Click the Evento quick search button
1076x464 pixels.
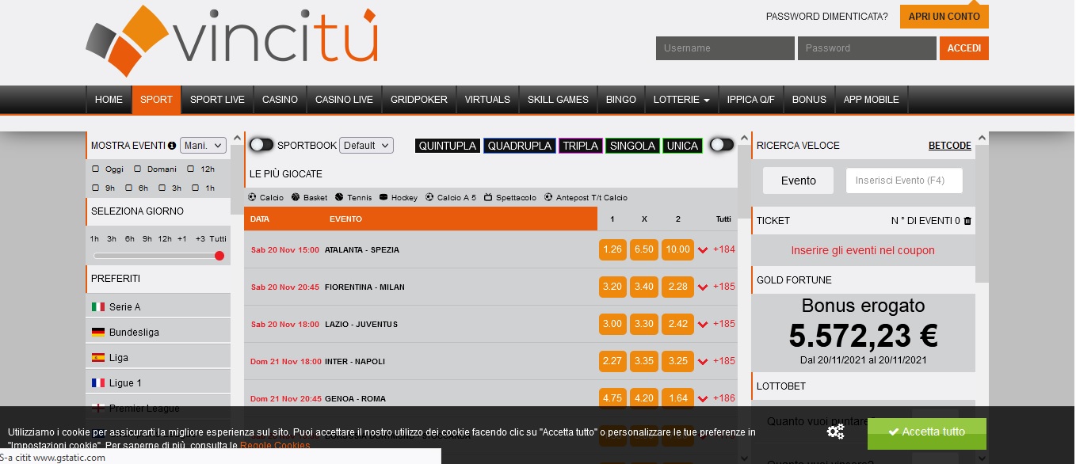coord(798,181)
